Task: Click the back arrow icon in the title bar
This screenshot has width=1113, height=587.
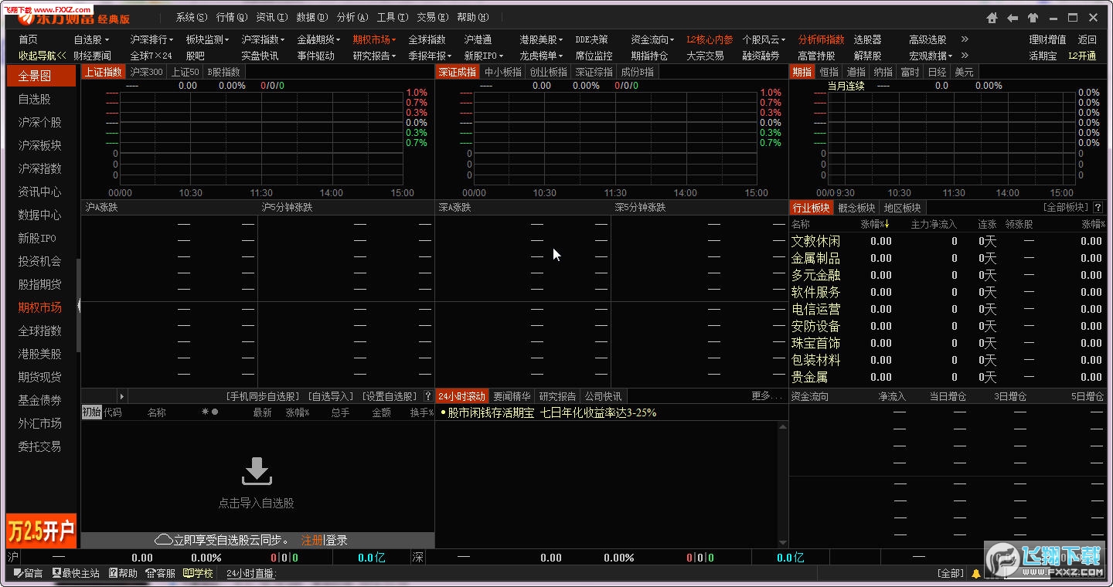Action: tap(1013, 18)
